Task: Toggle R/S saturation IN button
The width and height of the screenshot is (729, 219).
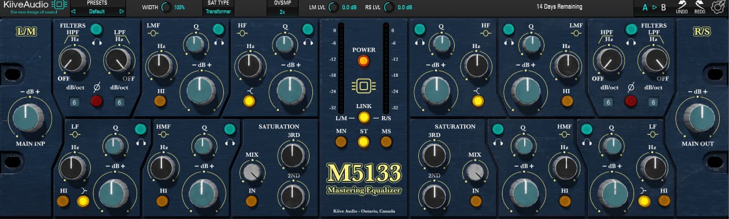Action: [476, 201]
